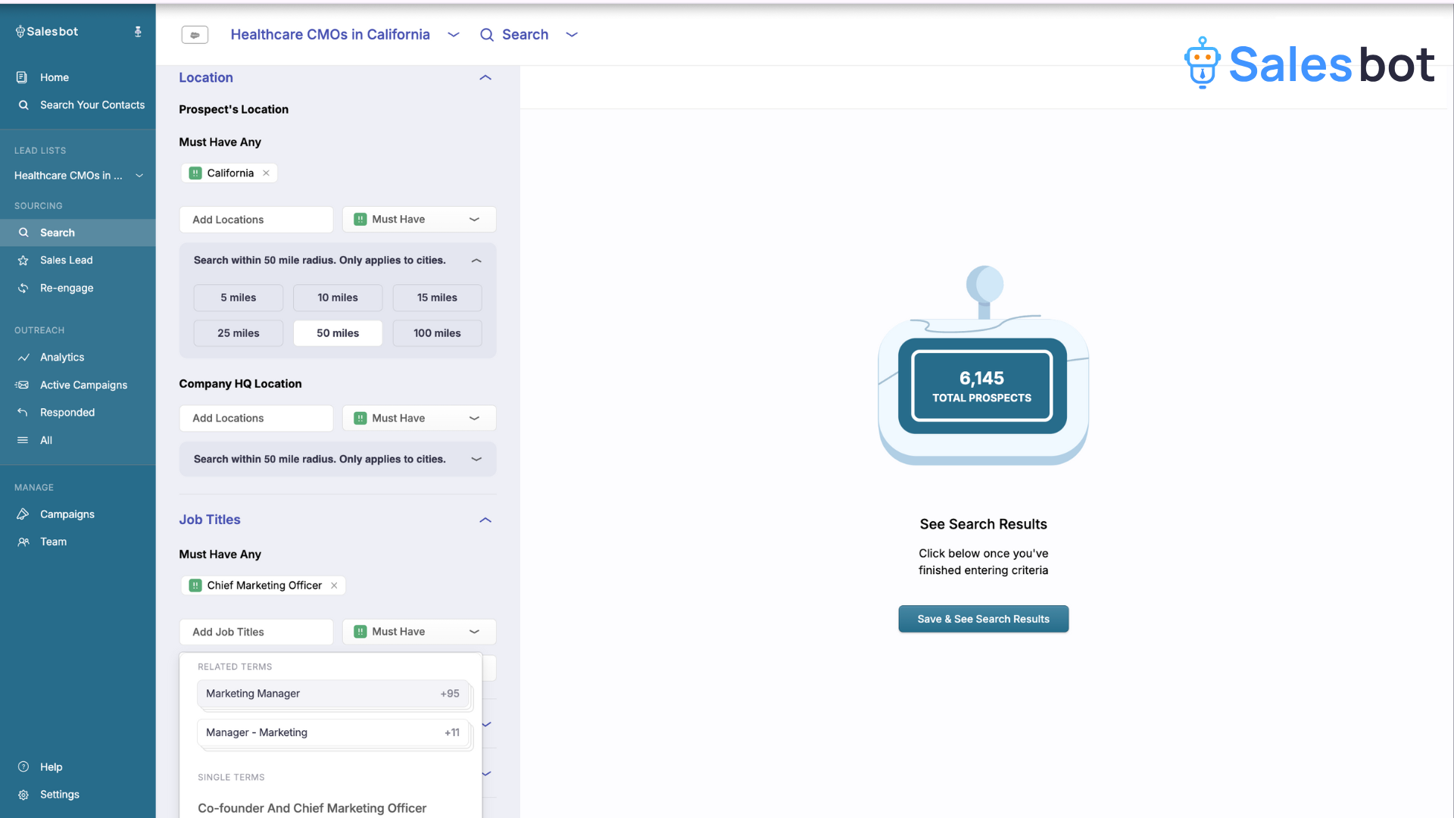Click the pin icon beside the Salesbot logo
The height and width of the screenshot is (818, 1454).
[138, 32]
